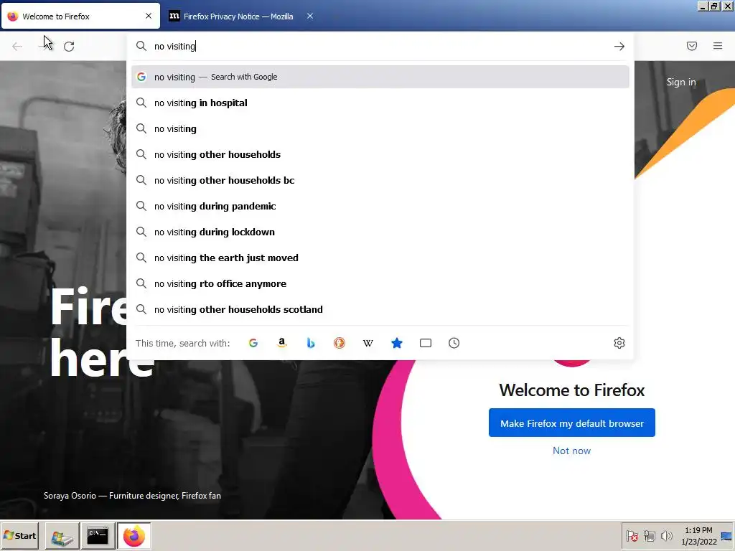Search this time with Wikipedia
Viewport: 735px width, 551px height.
point(368,343)
